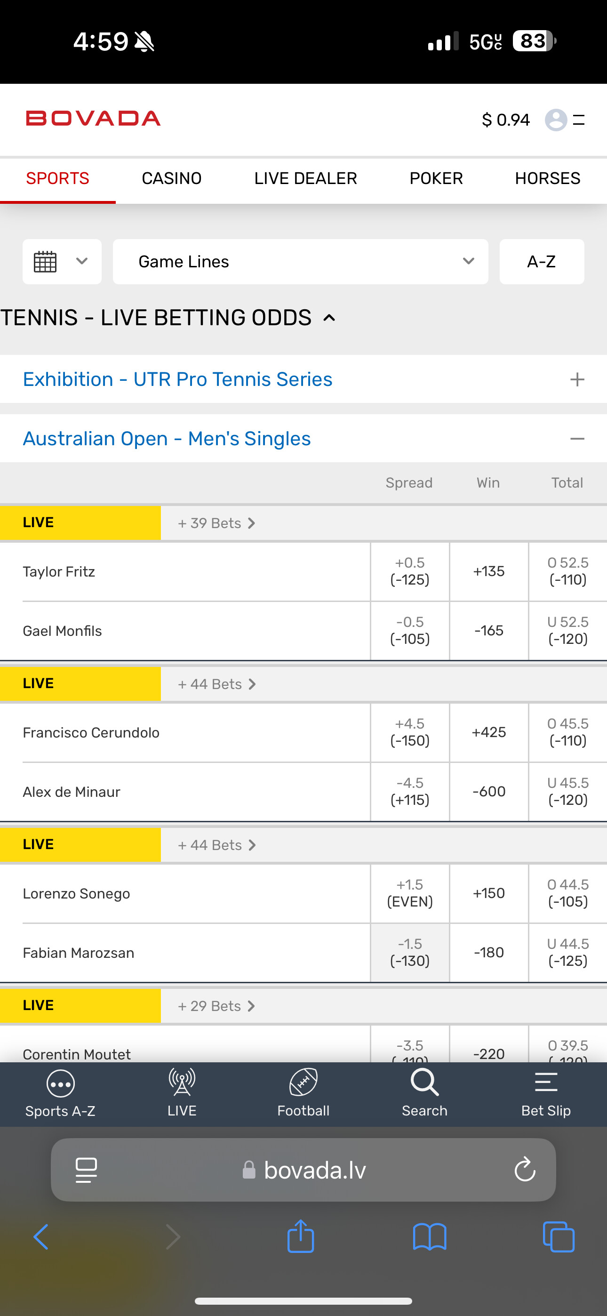Select Fabian Marozsan -1.5 spread

[410, 953]
